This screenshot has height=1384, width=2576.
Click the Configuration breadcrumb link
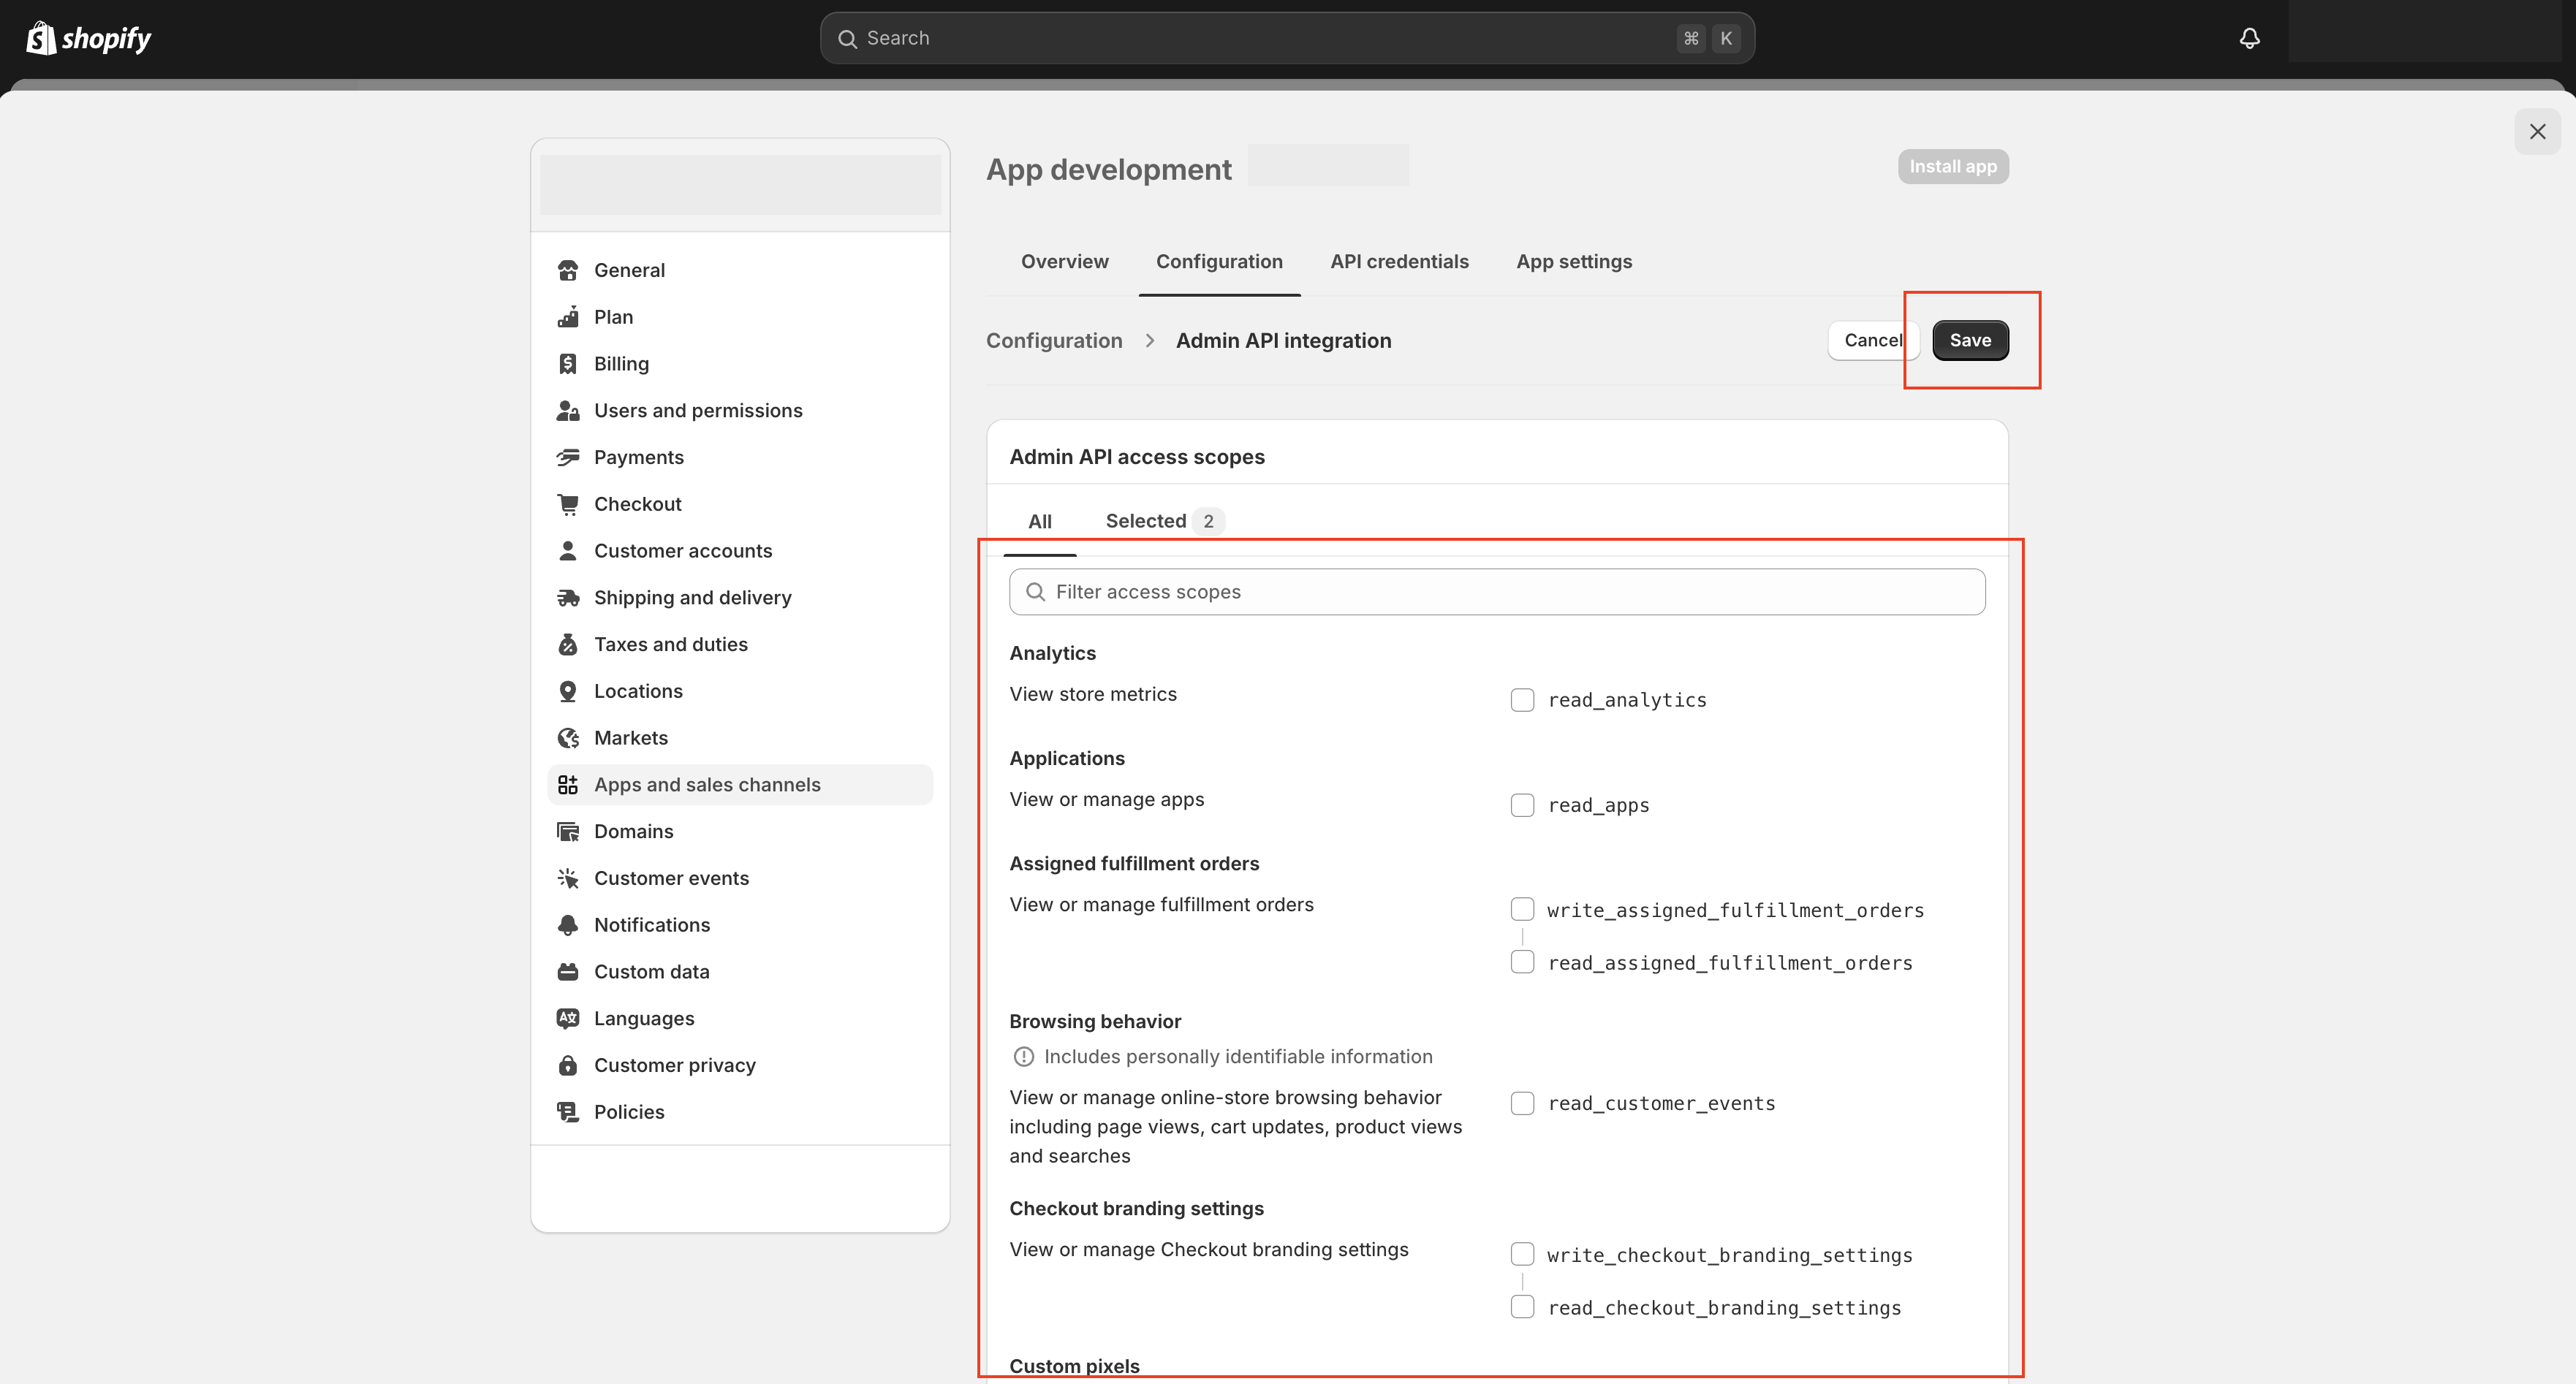coord(1053,339)
